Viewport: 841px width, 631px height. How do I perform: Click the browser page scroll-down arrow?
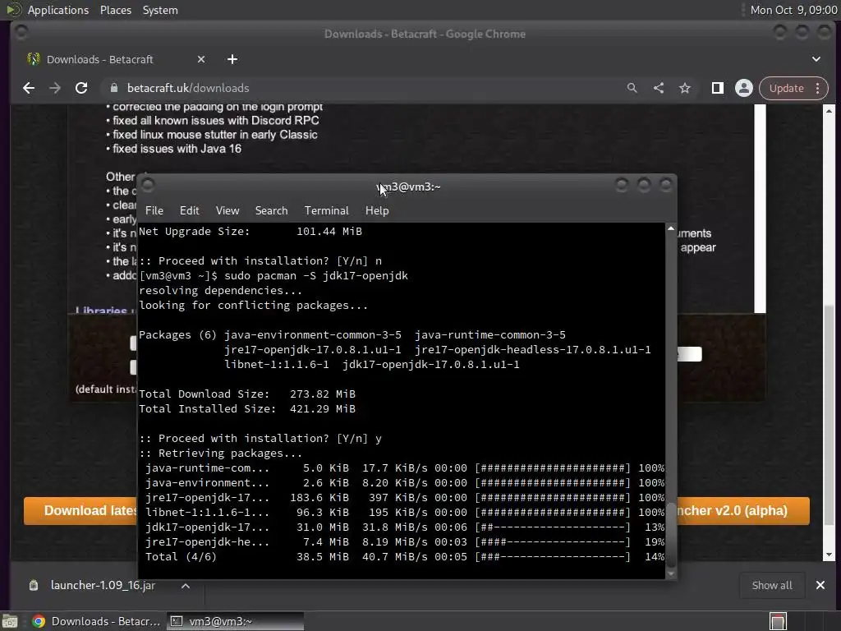[x=829, y=555]
